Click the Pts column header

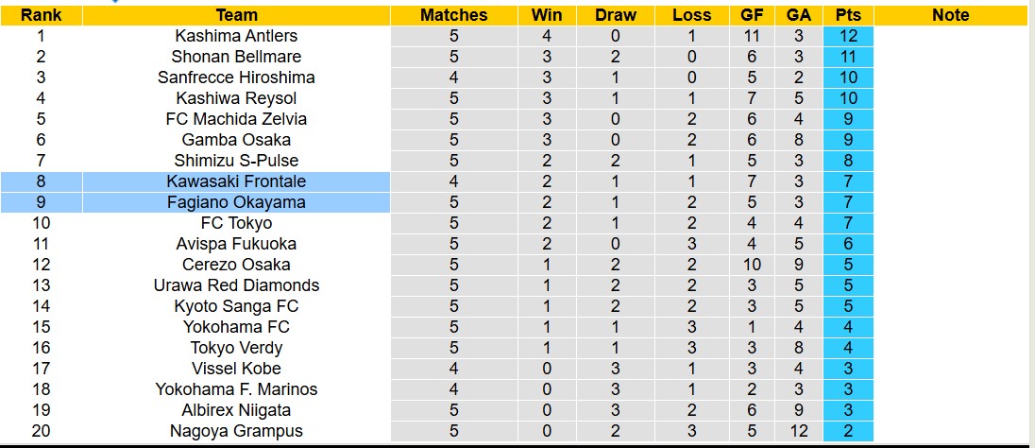[848, 15]
